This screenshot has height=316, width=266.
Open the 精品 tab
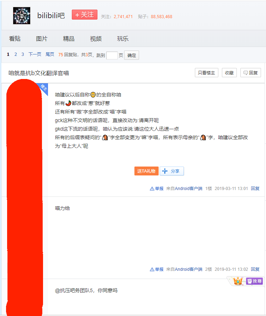[x=69, y=39]
